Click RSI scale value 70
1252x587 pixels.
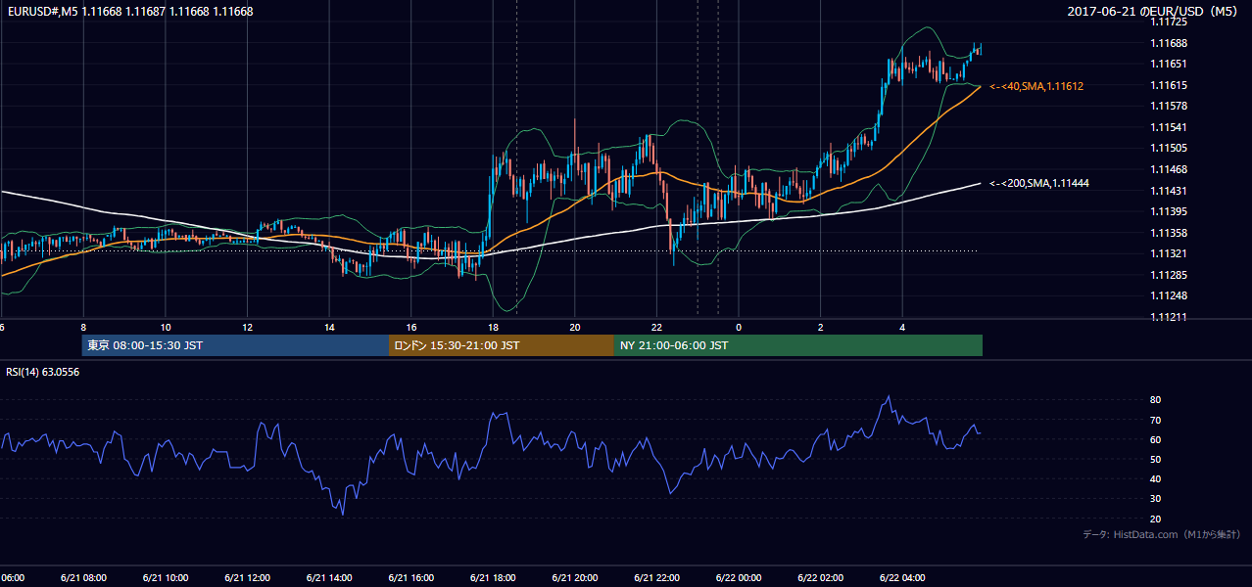(x=1156, y=420)
